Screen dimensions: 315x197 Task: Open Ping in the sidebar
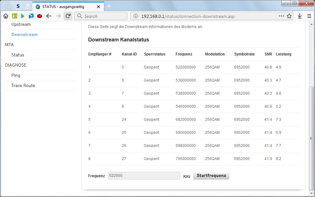coord(16,75)
